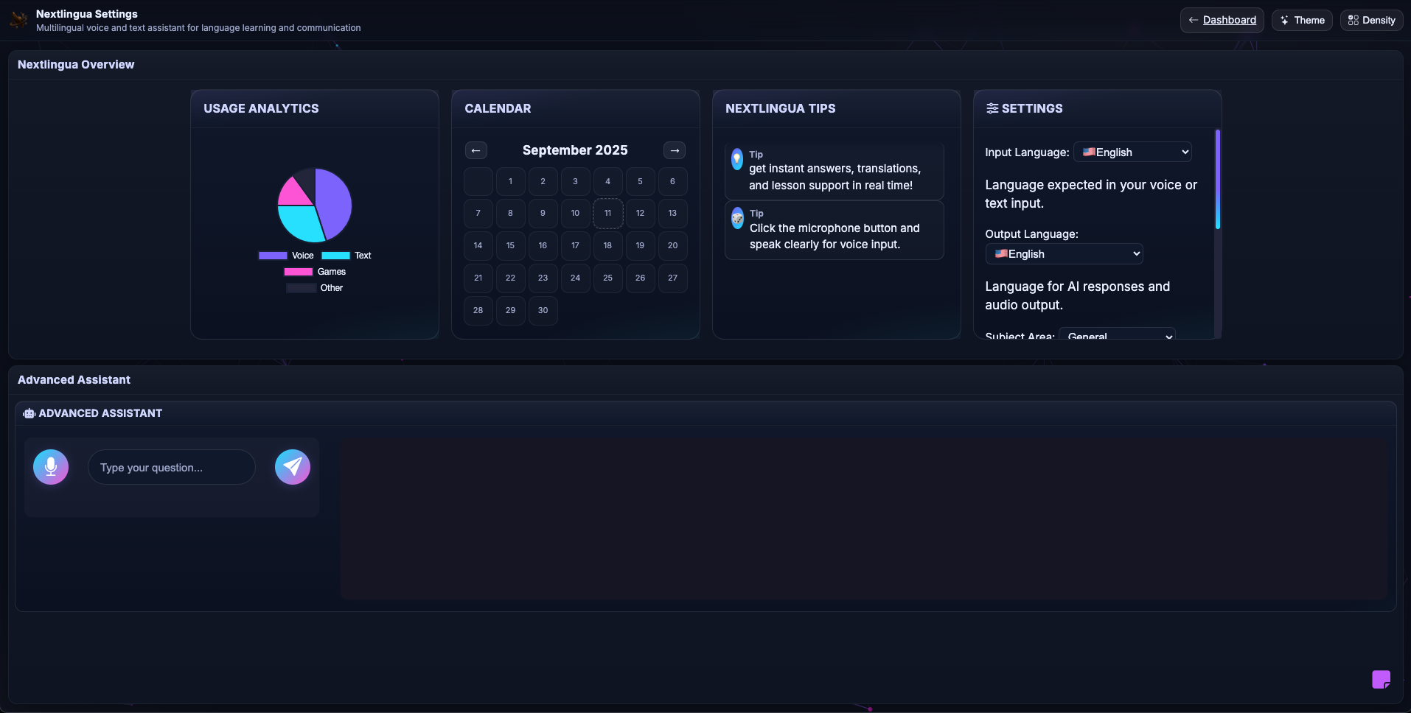This screenshot has height=713, width=1411.
Task: Click the Nextlingua logo icon
Action: point(18,20)
